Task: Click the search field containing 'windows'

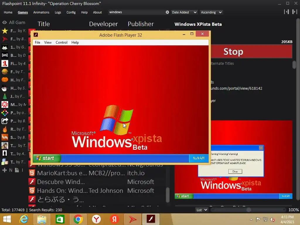Action: [136, 12]
